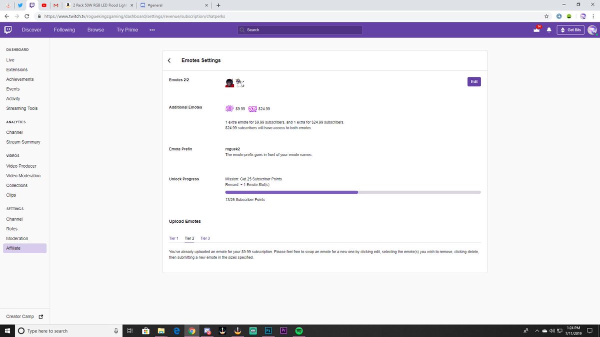Click the Cortana microphone icon
Screen dimensions: 600x337
click(x=116, y=331)
